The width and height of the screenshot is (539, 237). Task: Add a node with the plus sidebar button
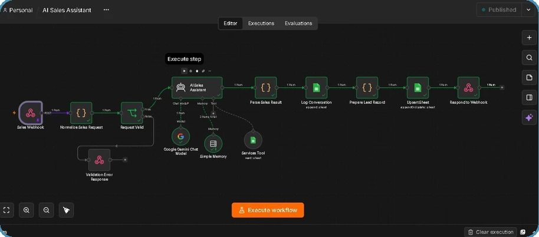point(529,38)
